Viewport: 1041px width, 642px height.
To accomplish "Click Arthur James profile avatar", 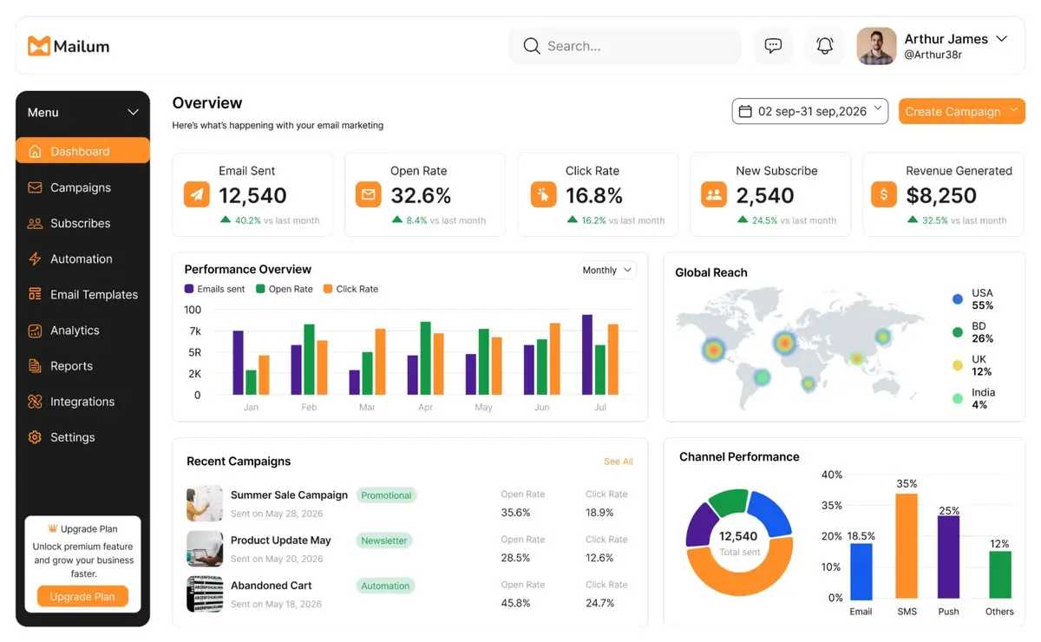I will (876, 46).
